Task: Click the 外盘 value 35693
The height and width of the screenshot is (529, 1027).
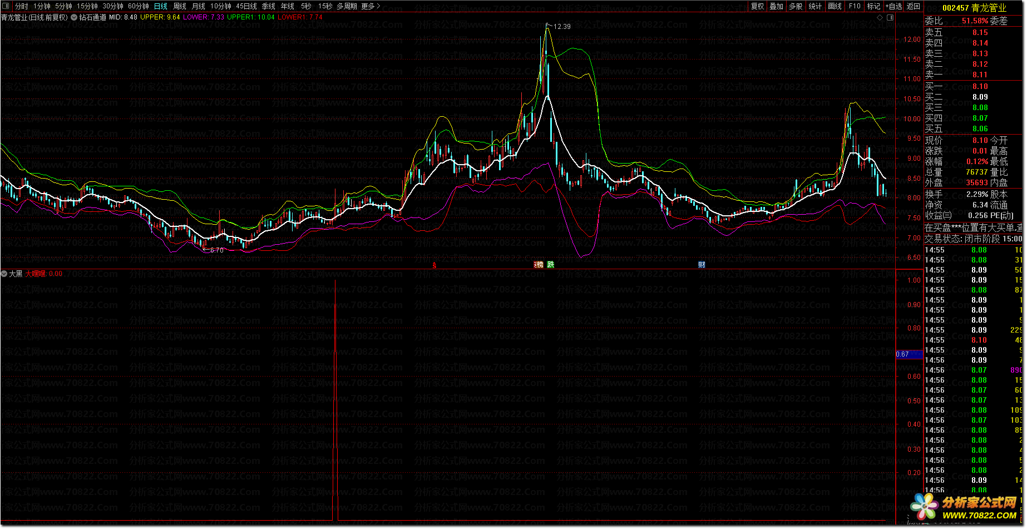Action: (x=977, y=182)
